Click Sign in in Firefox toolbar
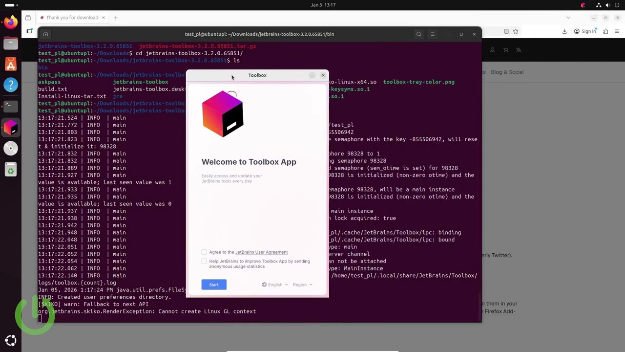This screenshot has height=352, width=625. [585, 31]
